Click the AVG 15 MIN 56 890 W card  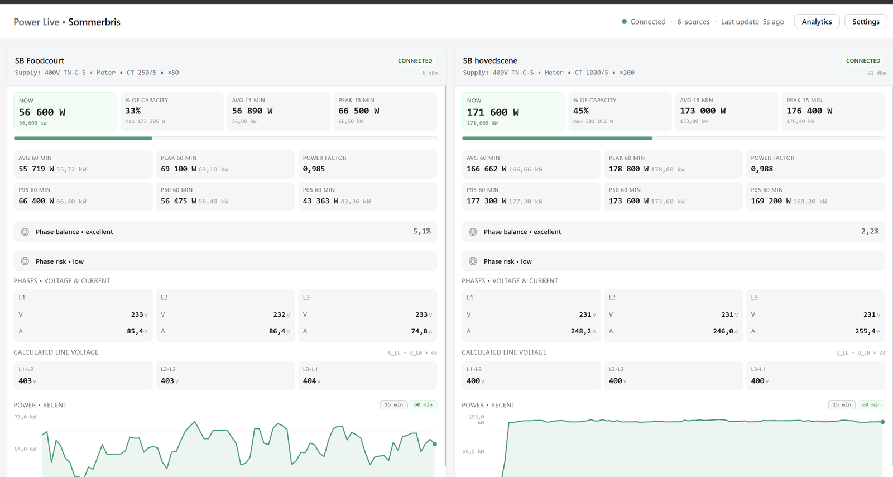coord(279,112)
